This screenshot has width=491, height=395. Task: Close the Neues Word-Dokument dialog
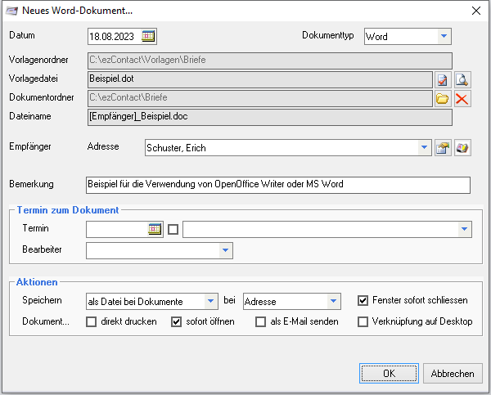[x=476, y=11]
